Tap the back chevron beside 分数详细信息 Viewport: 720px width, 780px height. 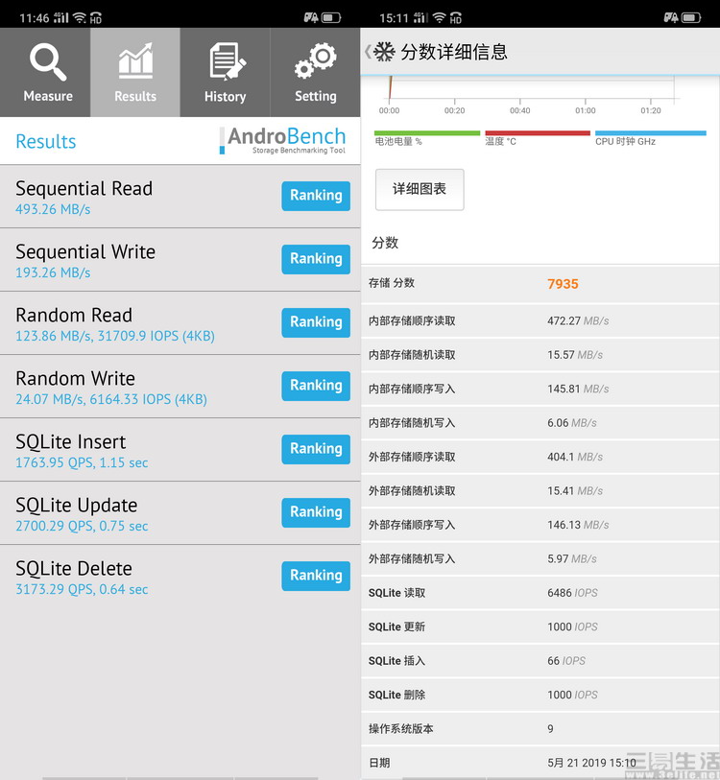coord(367,52)
